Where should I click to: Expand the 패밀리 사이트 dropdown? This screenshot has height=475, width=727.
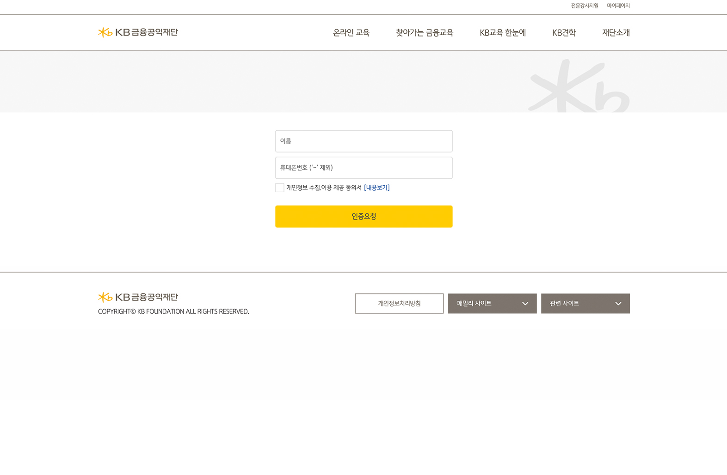point(492,304)
